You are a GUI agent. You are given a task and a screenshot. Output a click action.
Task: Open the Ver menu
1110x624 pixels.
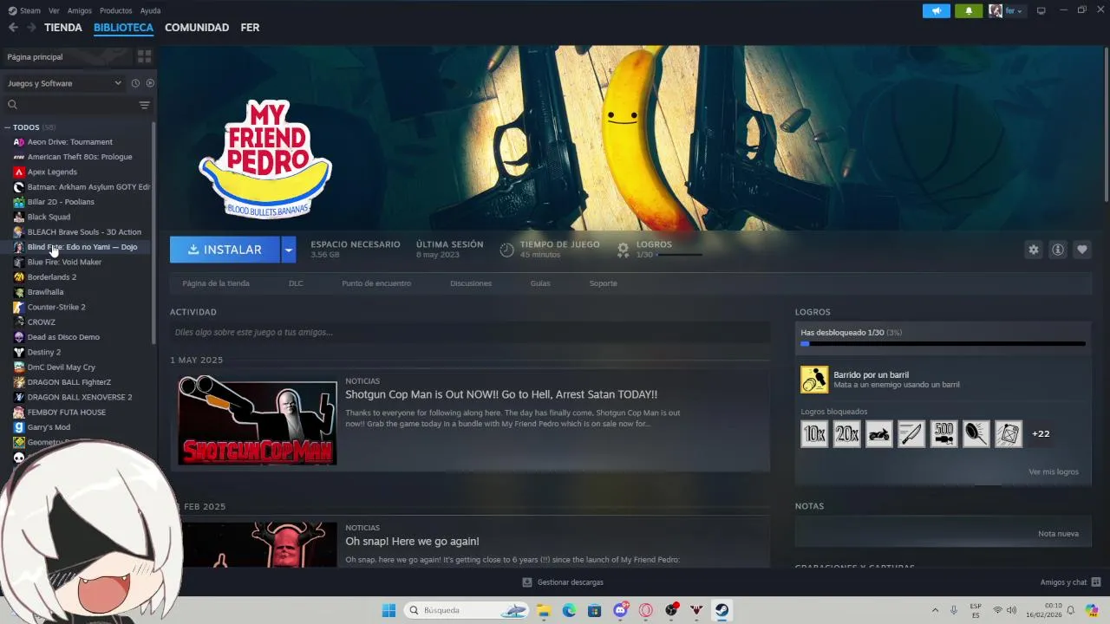point(55,11)
